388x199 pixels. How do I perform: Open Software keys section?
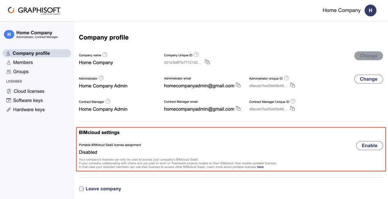pyautogui.click(x=28, y=100)
